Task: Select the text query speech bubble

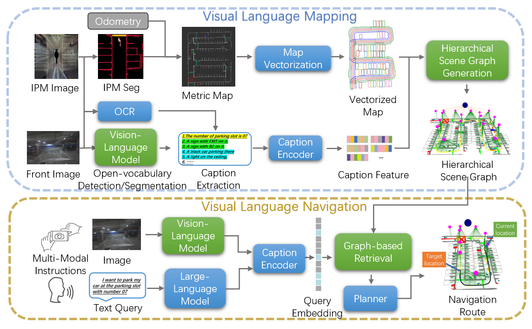Action: coord(117,286)
